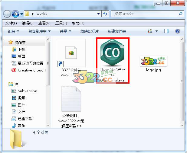The width and height of the screenshot is (187, 153).
Task: Click the 放映幻灯片 button
Action: [90, 31]
